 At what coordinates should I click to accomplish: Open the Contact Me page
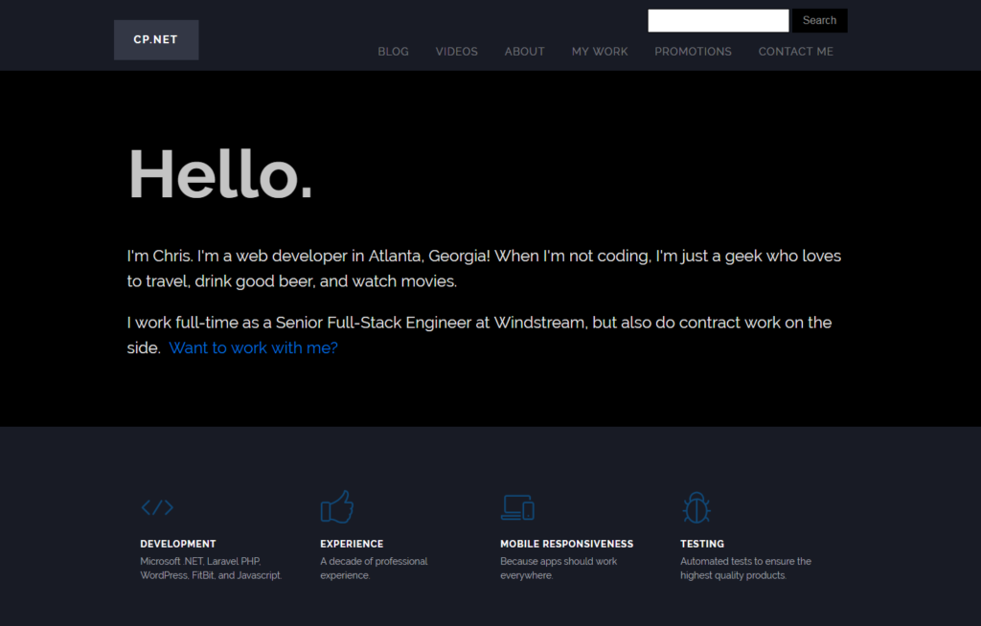(795, 52)
